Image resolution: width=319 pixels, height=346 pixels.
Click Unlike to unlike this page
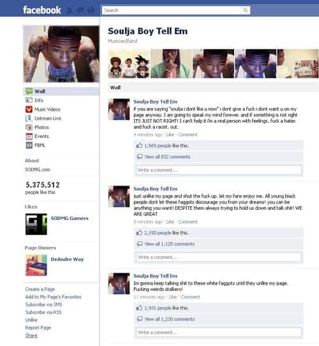(31, 320)
